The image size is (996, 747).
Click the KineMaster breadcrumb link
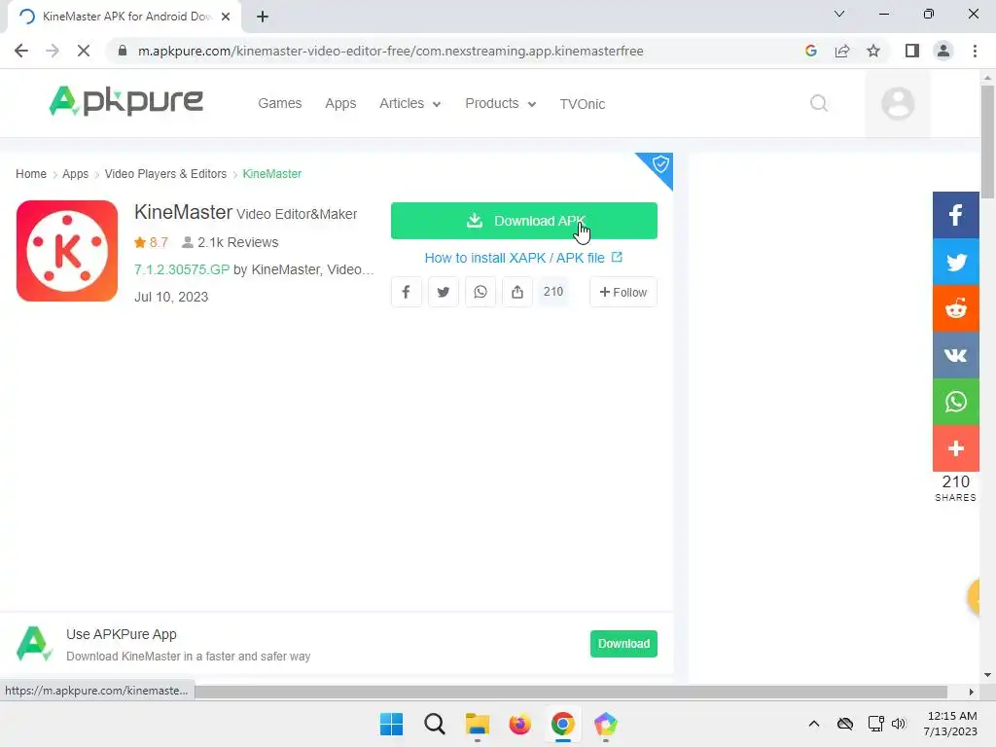click(x=272, y=174)
